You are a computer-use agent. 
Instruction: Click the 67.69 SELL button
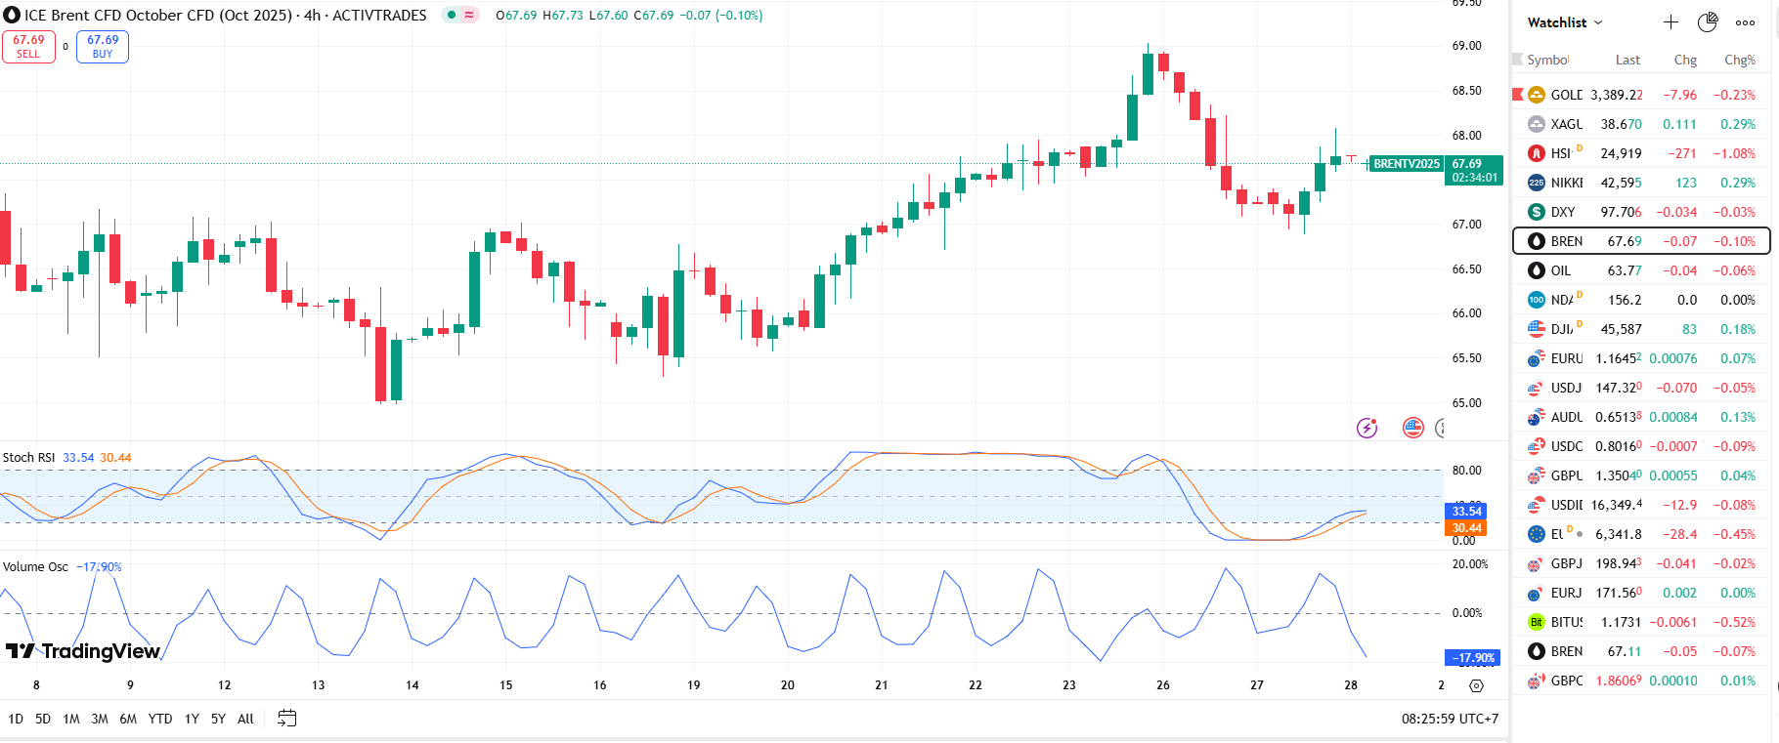point(28,47)
